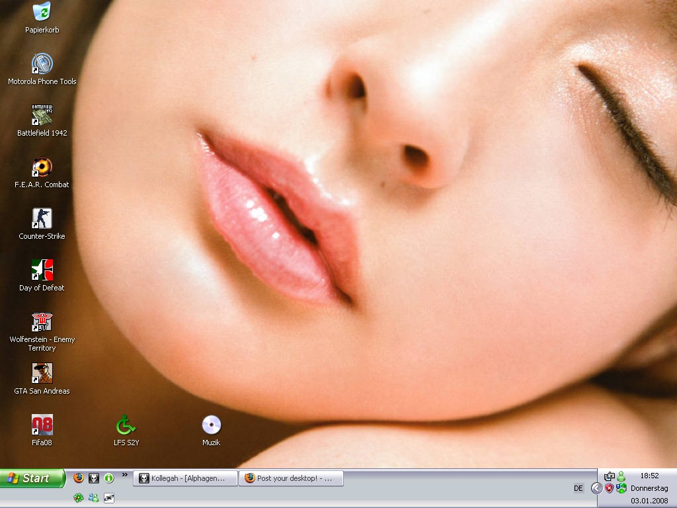Open the Start menu
The height and width of the screenshot is (508, 677).
[32, 478]
